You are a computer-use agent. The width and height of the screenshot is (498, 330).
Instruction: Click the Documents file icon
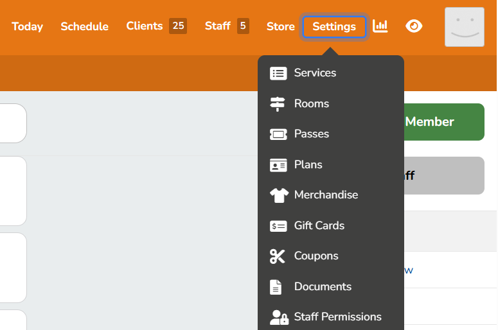point(276,287)
